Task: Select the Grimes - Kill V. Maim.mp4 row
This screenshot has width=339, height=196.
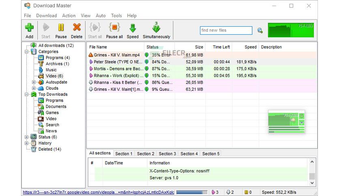Action: [202, 55]
